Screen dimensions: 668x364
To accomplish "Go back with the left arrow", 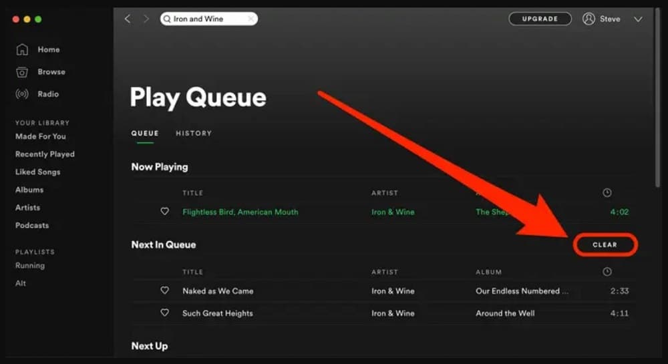I will click(128, 19).
